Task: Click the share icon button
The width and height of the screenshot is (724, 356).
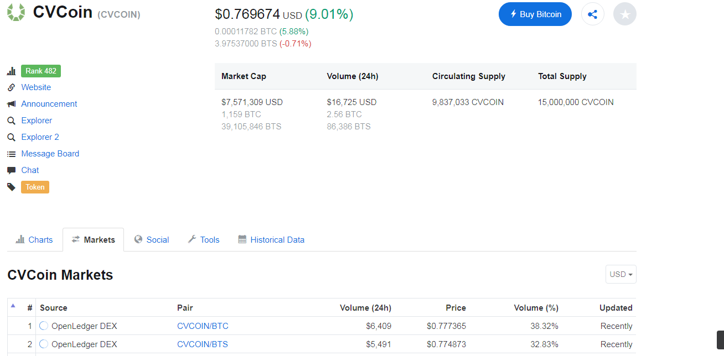Action: pos(592,14)
